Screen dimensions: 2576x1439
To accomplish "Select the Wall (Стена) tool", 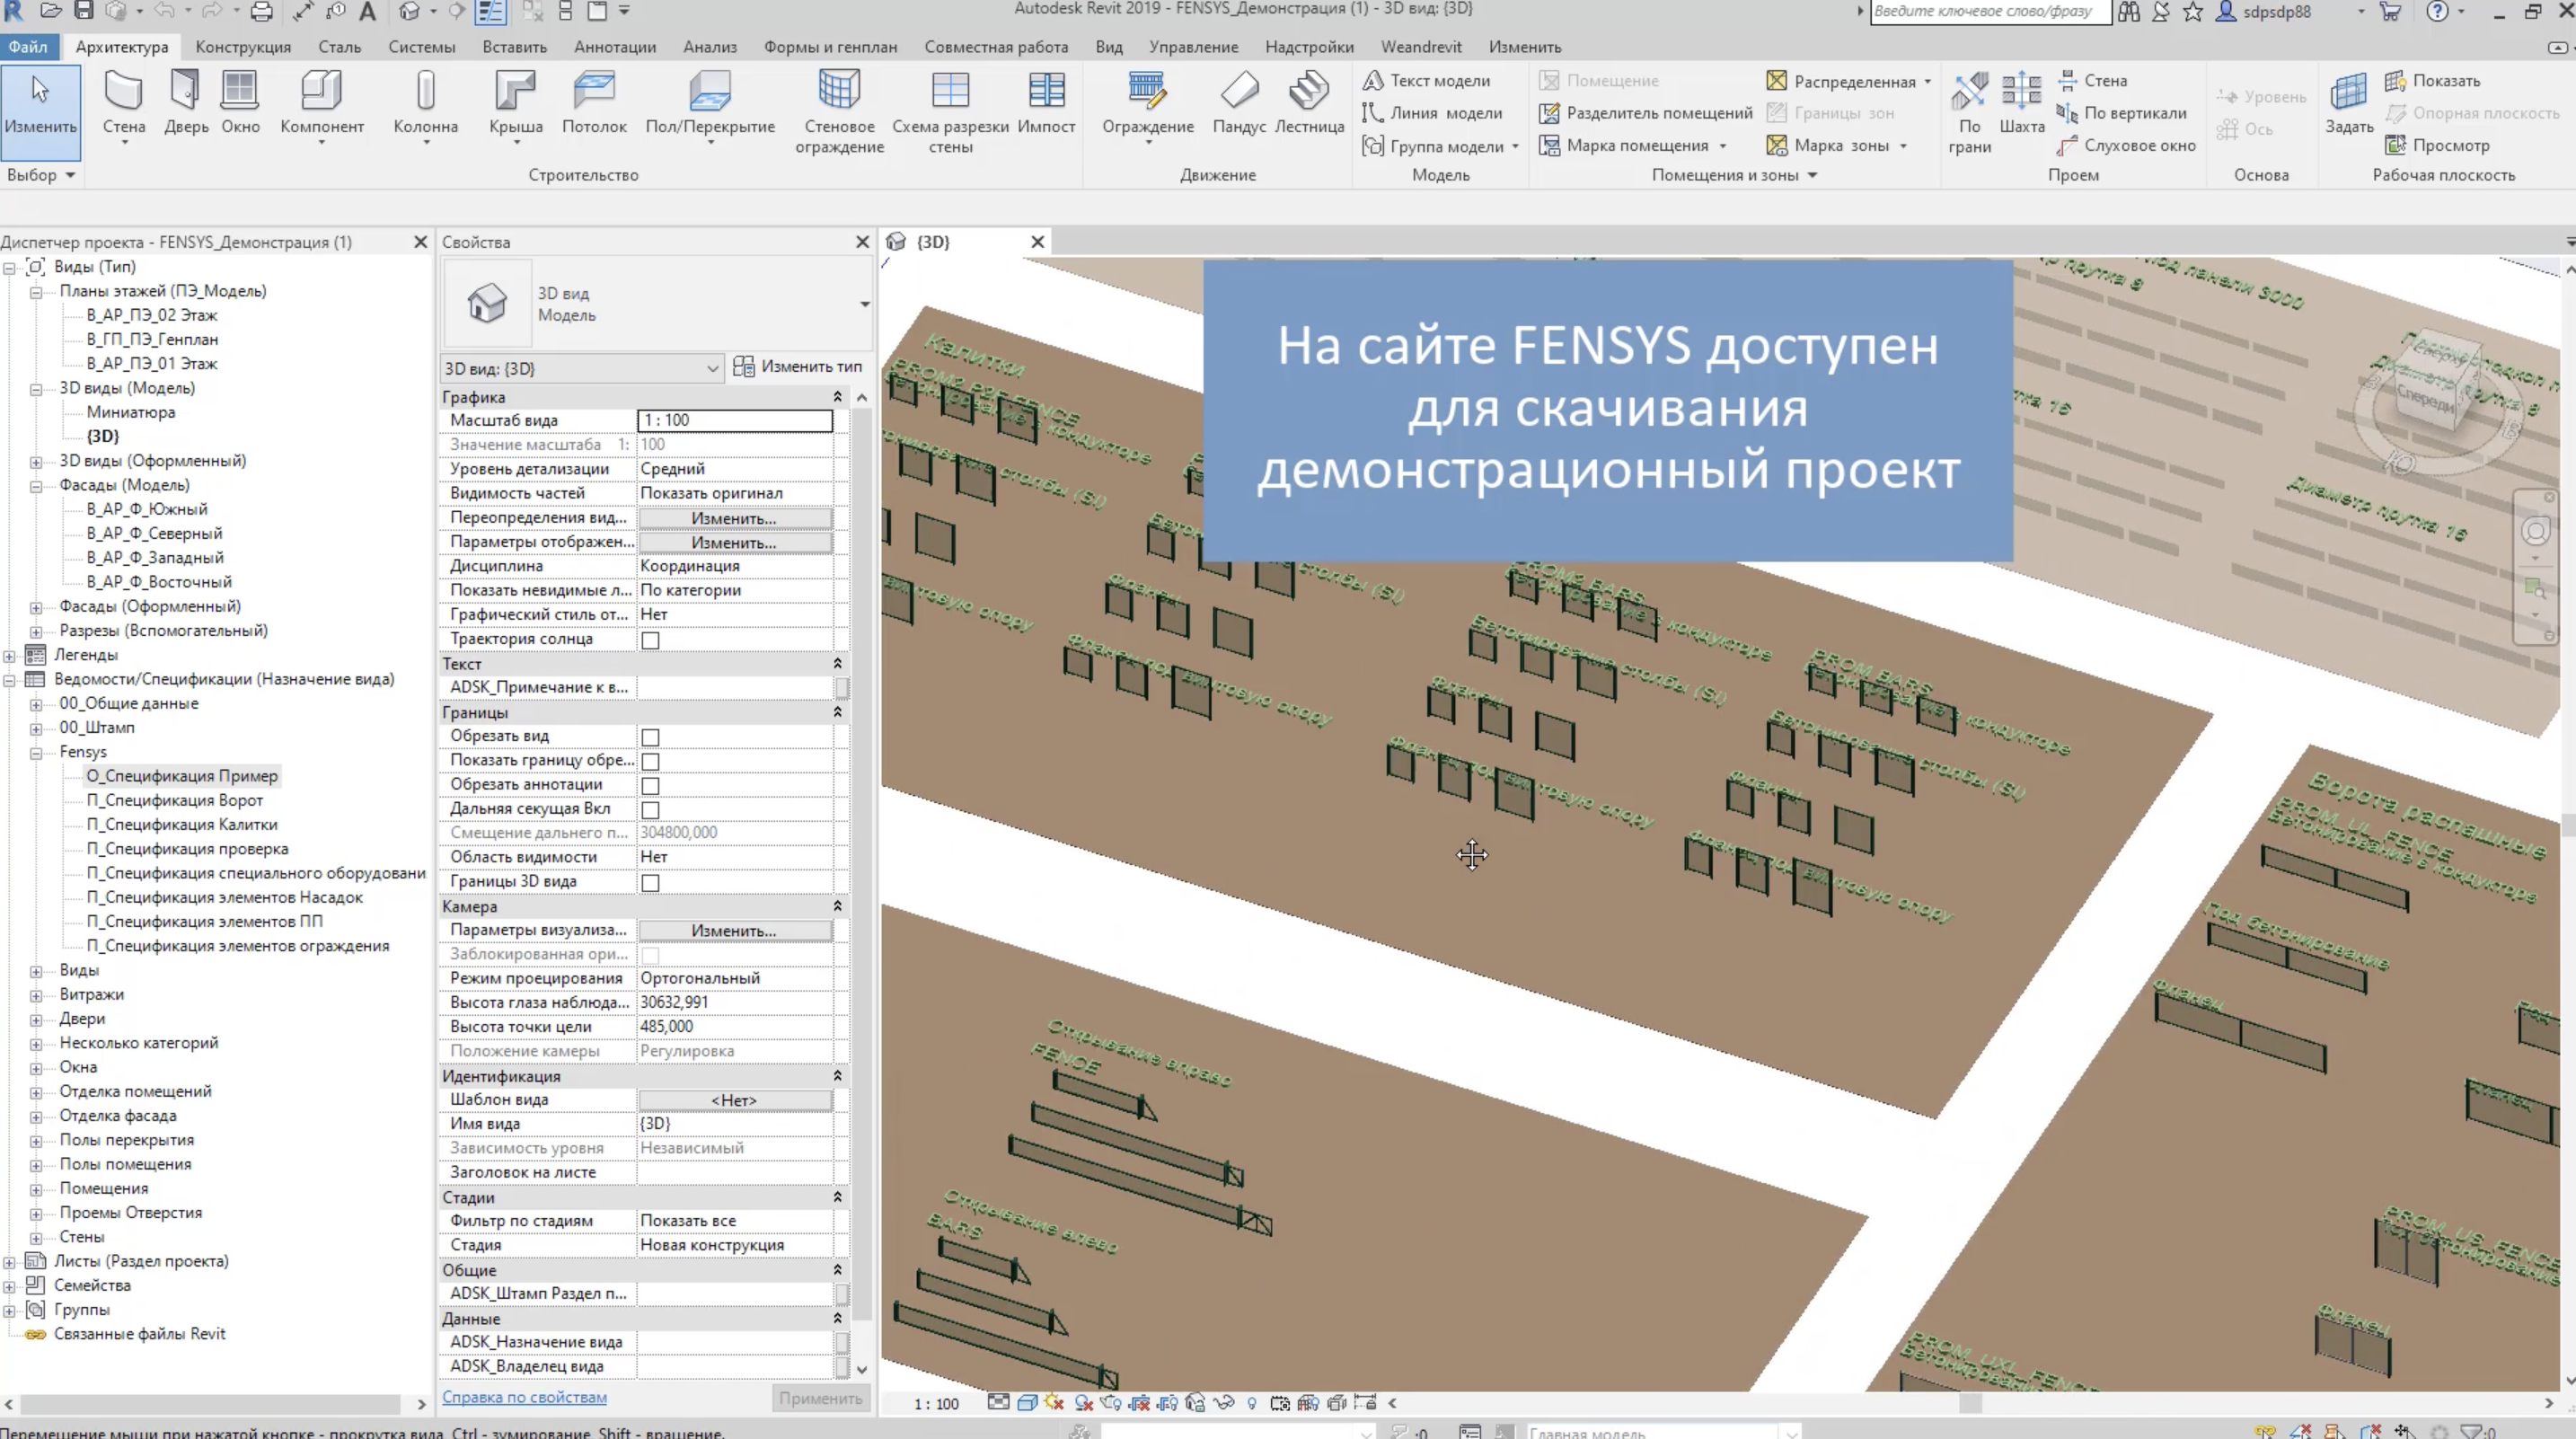I will (x=124, y=104).
